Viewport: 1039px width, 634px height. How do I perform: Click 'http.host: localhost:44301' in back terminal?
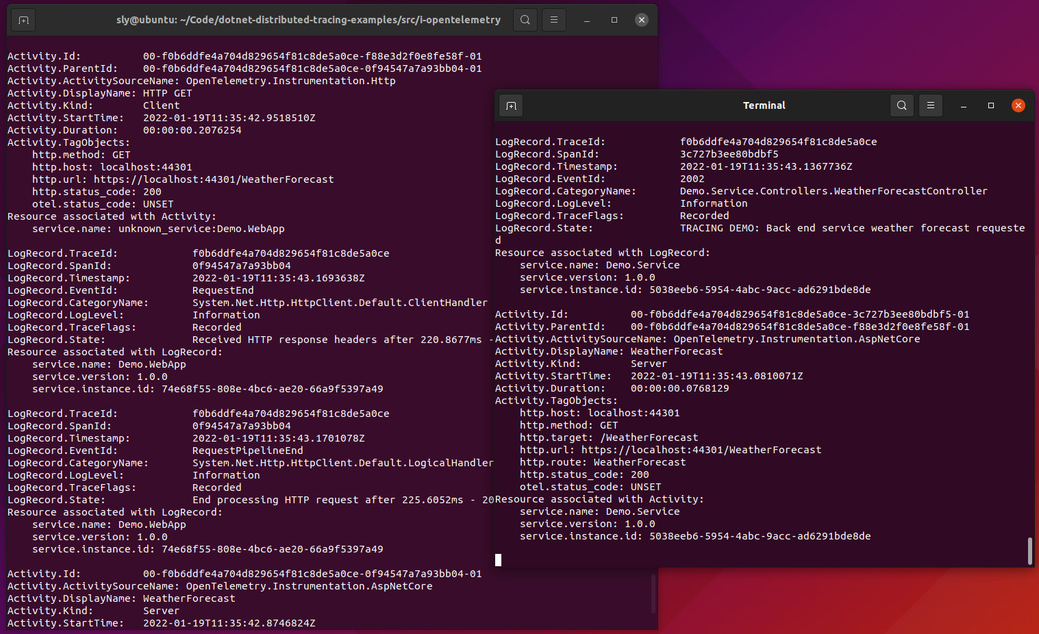point(112,167)
